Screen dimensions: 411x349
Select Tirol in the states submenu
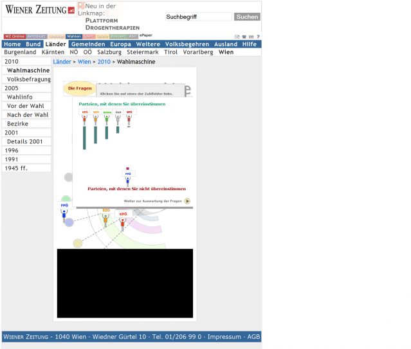click(x=170, y=52)
